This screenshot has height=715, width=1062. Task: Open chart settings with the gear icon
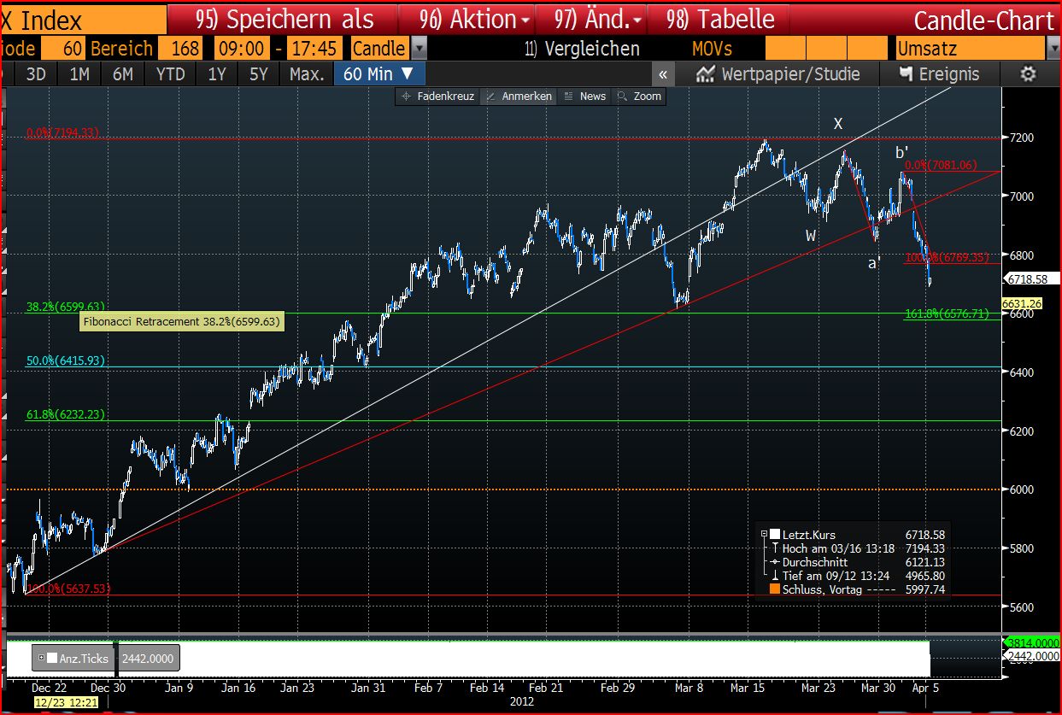(1027, 74)
